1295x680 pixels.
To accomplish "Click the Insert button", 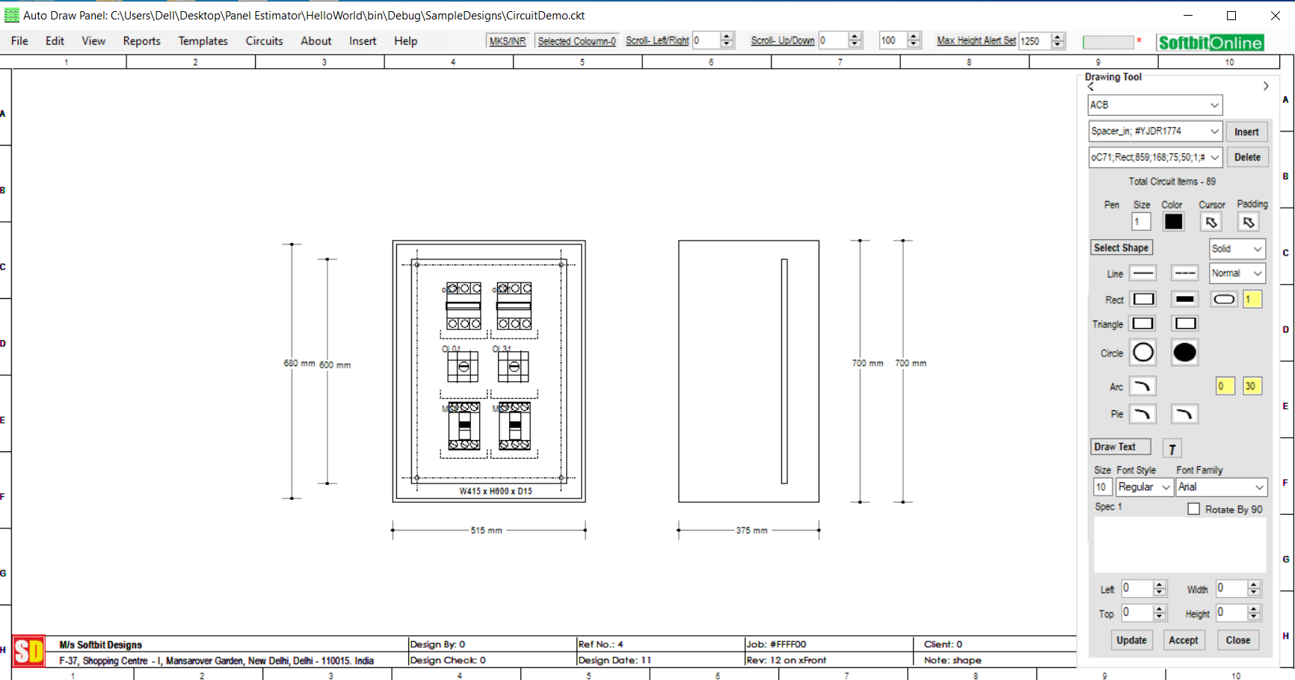I will (1246, 132).
